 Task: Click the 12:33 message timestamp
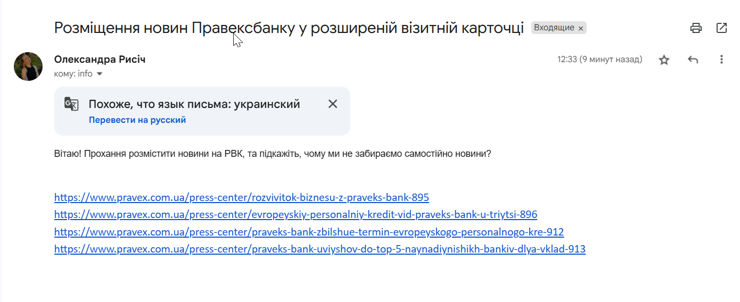pos(599,60)
